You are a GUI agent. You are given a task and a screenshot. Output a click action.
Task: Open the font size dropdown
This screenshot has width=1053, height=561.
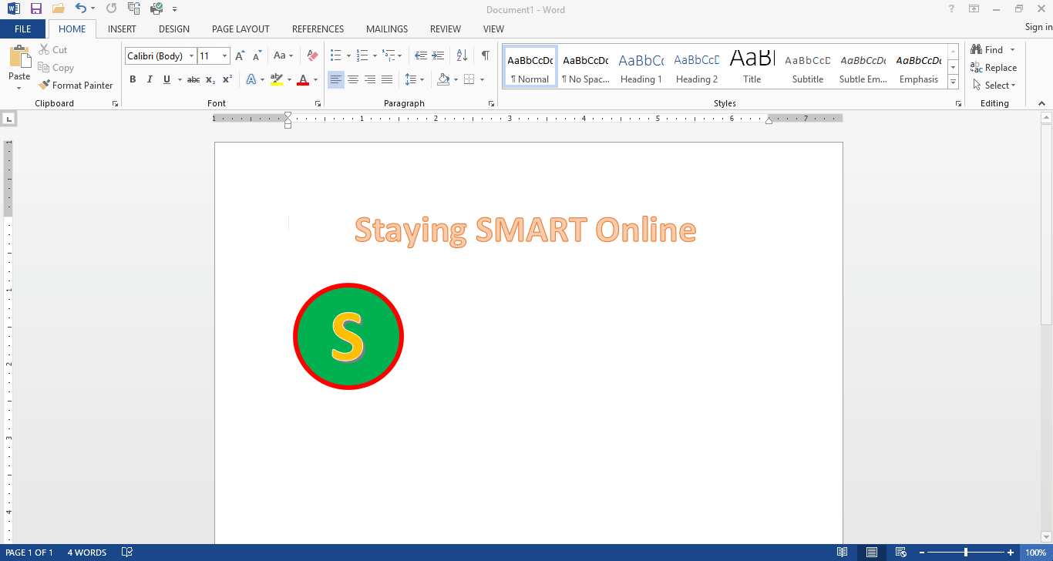click(x=225, y=56)
